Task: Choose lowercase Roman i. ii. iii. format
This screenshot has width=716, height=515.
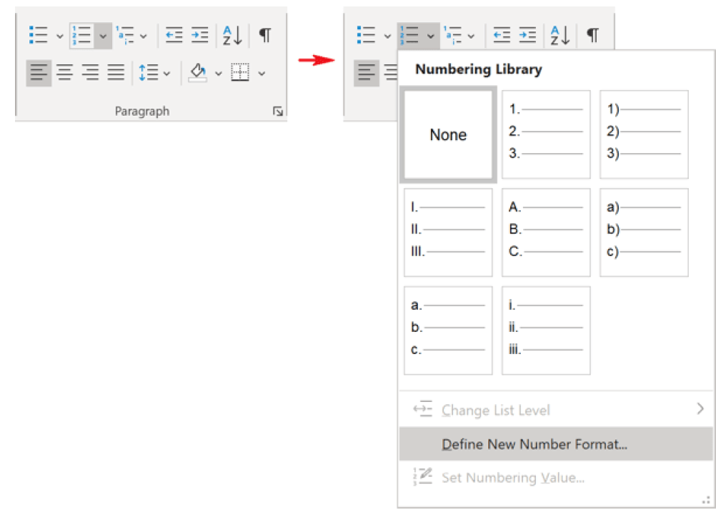Action: pos(546,330)
